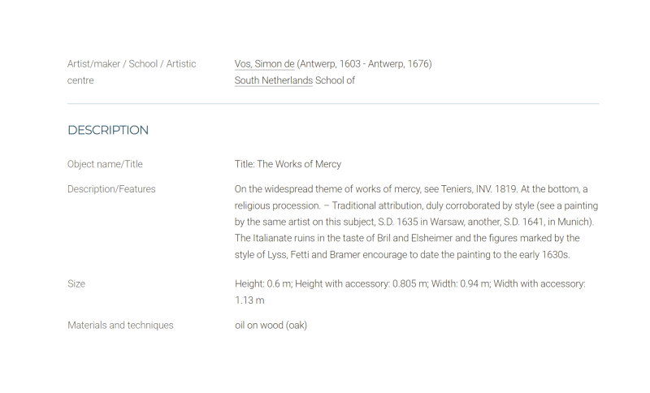This screenshot has height=393, width=650.
Task: Select the Materials and techniques label
Action: click(x=120, y=325)
